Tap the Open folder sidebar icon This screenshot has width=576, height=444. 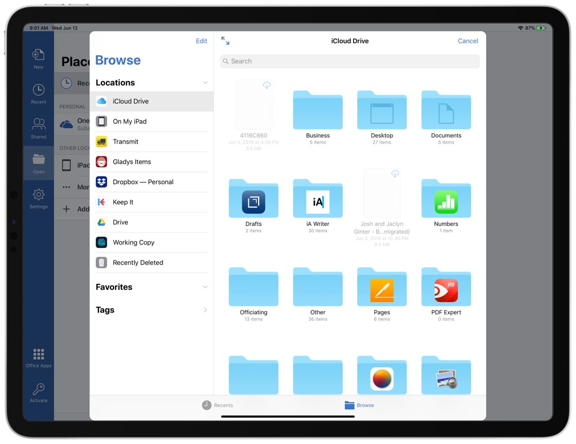click(x=39, y=164)
